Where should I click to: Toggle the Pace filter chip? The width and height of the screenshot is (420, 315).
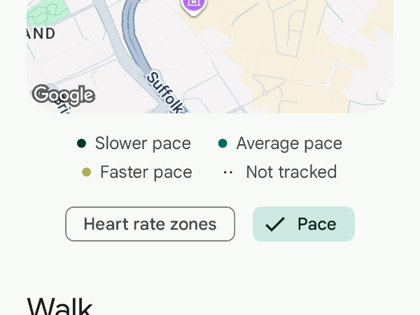point(304,224)
